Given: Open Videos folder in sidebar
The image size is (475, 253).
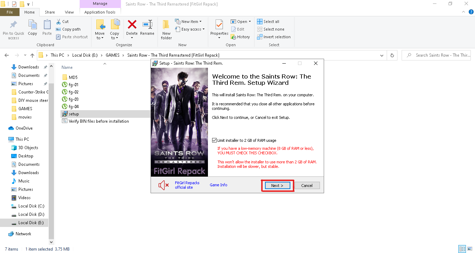Looking at the screenshot, I should click(x=21, y=198).
